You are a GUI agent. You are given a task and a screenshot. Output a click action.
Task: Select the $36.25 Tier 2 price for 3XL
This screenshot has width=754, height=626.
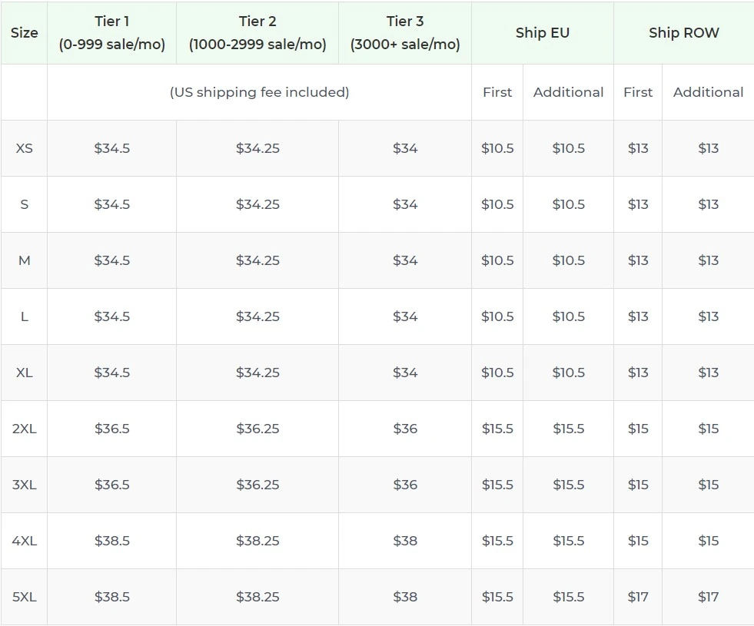coord(257,485)
